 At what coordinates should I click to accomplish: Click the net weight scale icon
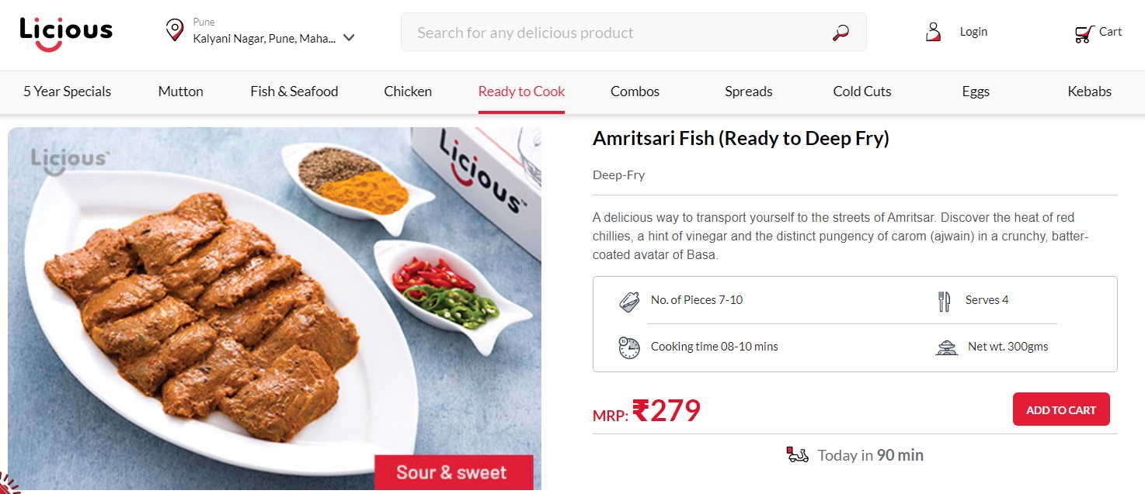[x=946, y=347]
